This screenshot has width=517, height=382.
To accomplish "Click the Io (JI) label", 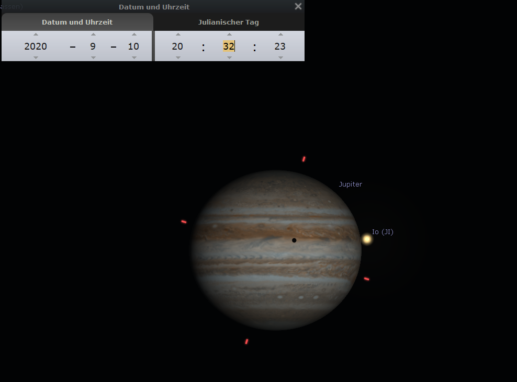I will 383,232.
